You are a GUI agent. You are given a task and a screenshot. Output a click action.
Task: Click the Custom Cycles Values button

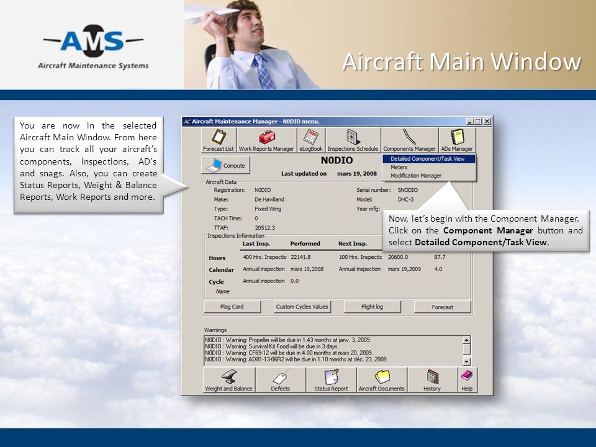[x=302, y=307]
